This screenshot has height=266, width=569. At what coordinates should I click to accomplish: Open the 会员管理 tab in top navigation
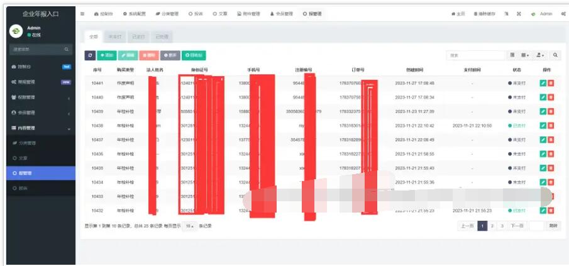(x=281, y=14)
